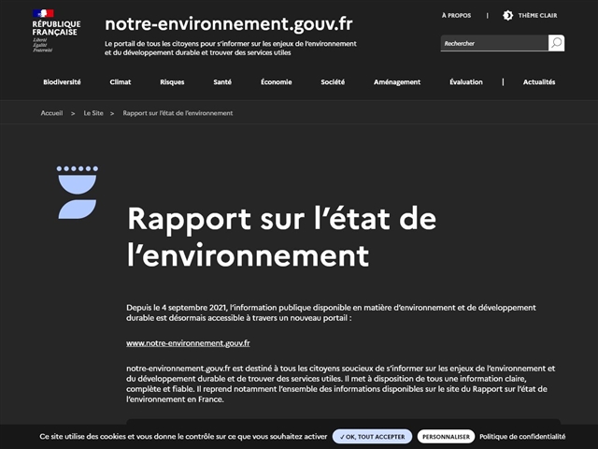
Task: Open the Économie menu
Action: pyautogui.click(x=277, y=82)
